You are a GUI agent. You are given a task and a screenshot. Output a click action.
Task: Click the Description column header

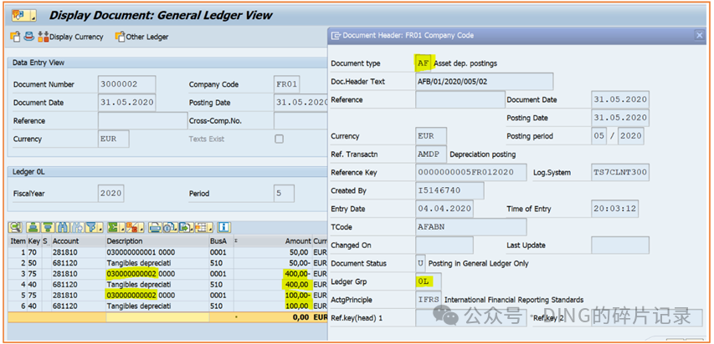[x=157, y=241]
